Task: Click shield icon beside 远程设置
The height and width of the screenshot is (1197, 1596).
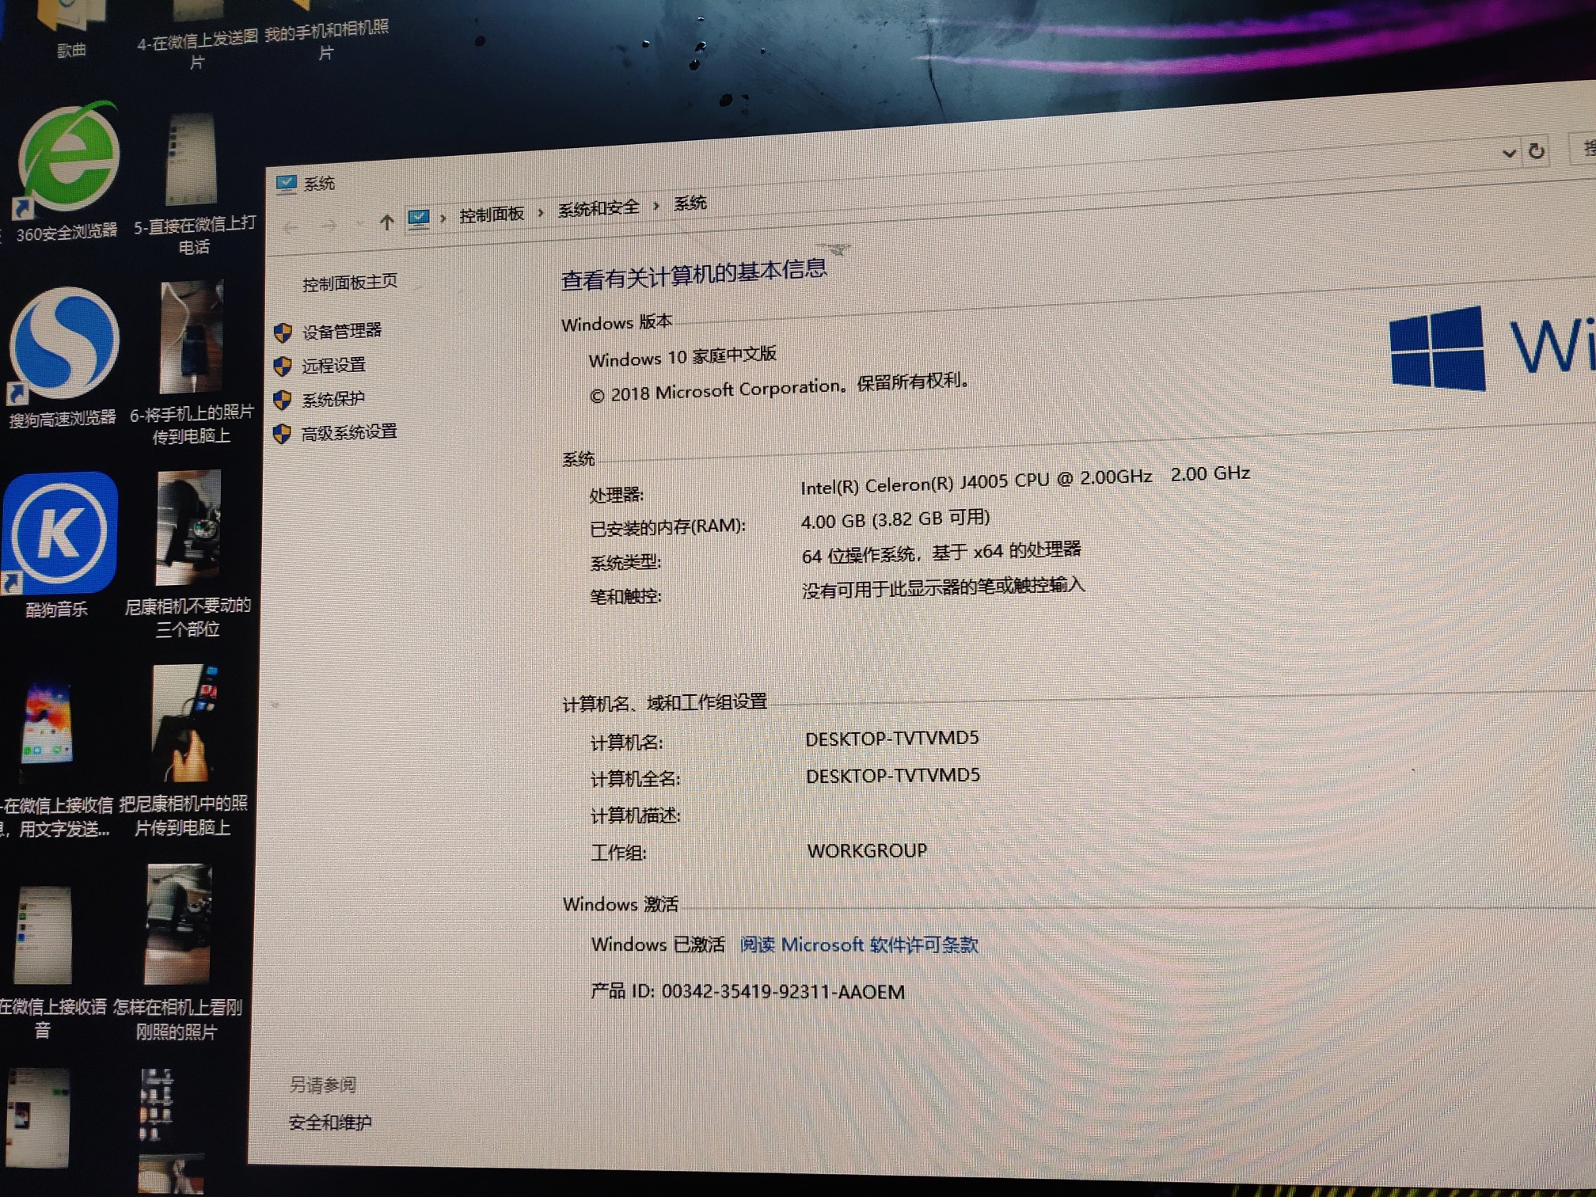Action: tap(283, 367)
